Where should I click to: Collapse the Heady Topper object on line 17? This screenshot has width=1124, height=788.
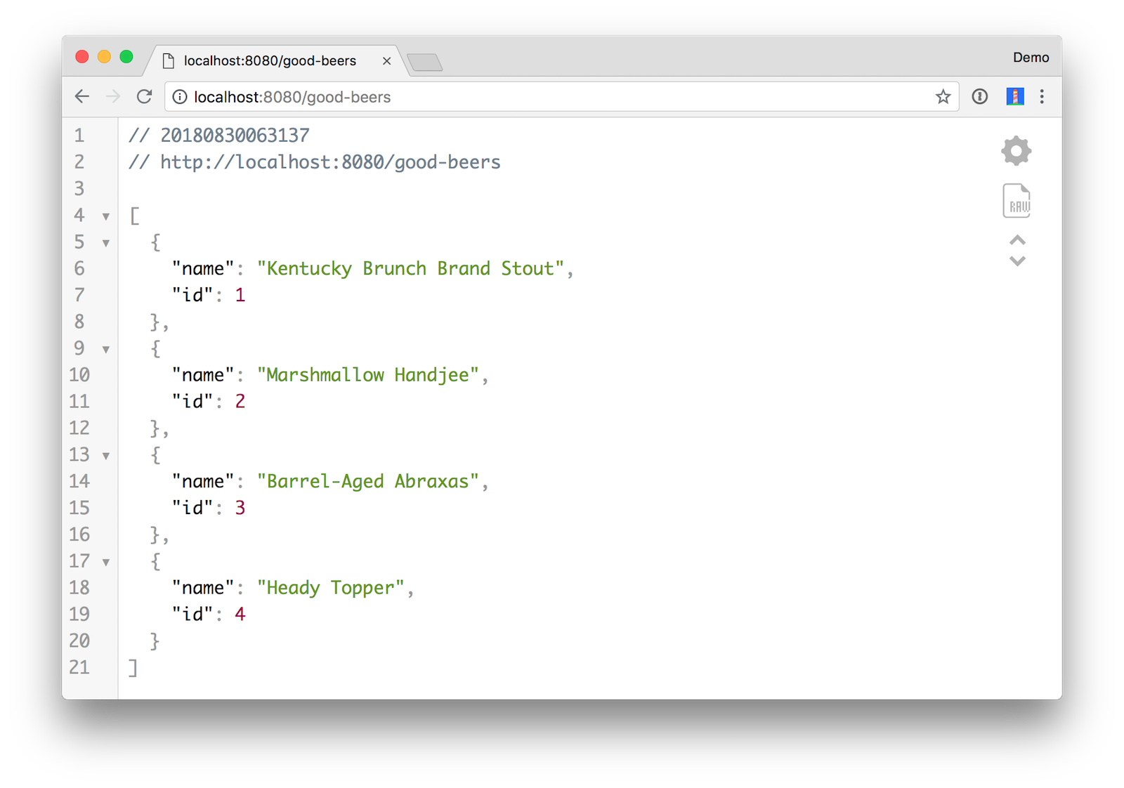pos(106,562)
